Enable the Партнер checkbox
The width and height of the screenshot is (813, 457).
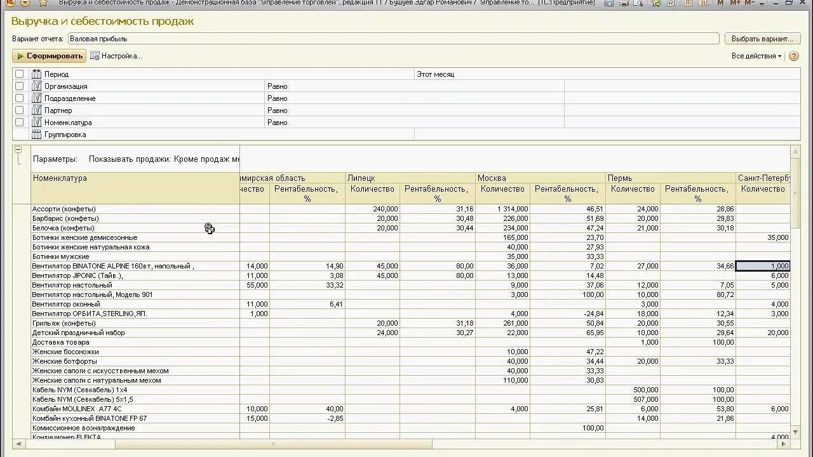19,110
